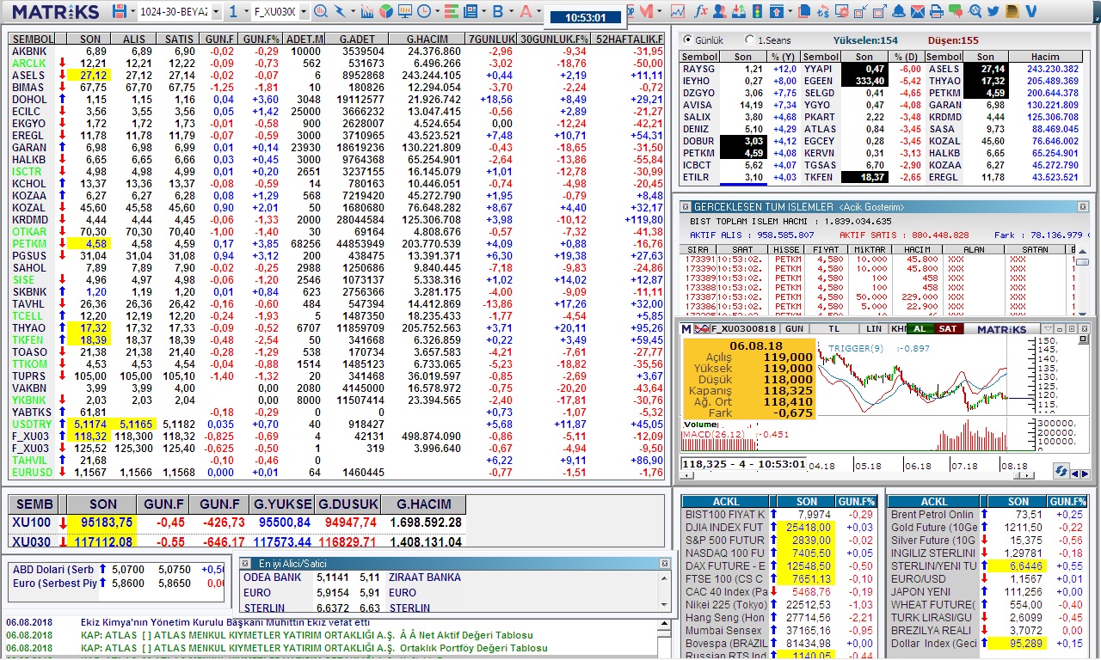
Task: Click the chart scroll left blue arrow
Action: [1075, 474]
